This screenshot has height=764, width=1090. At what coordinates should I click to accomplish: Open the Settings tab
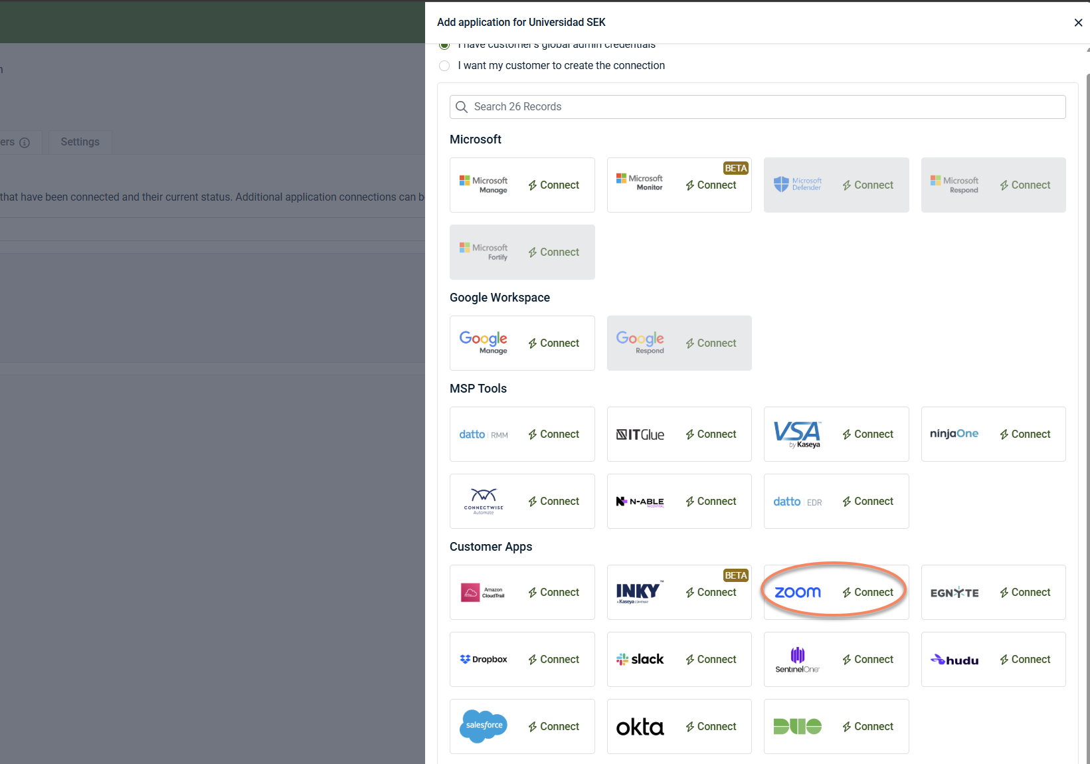pos(80,142)
